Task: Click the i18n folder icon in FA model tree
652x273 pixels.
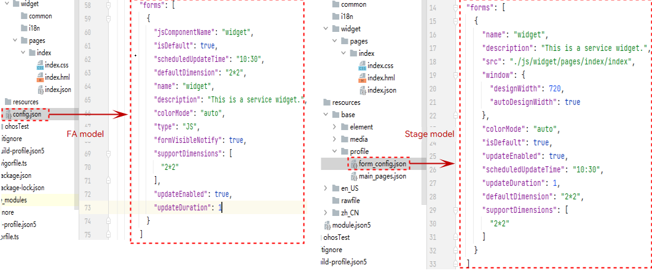Action: pos(24,28)
